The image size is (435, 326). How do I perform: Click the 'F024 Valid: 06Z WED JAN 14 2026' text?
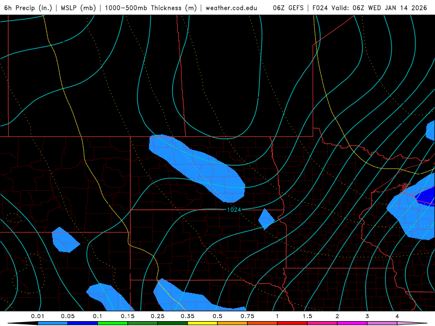pos(370,8)
